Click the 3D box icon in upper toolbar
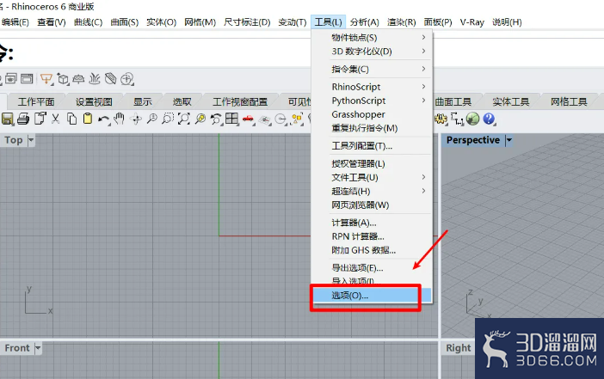Image resolution: width=604 pixels, height=379 pixels. point(63,79)
